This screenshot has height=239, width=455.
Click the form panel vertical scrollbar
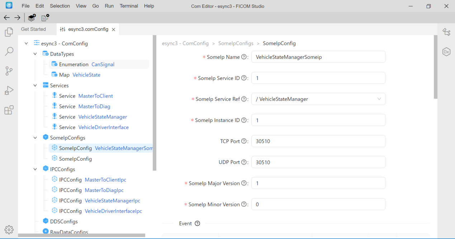(436, 67)
